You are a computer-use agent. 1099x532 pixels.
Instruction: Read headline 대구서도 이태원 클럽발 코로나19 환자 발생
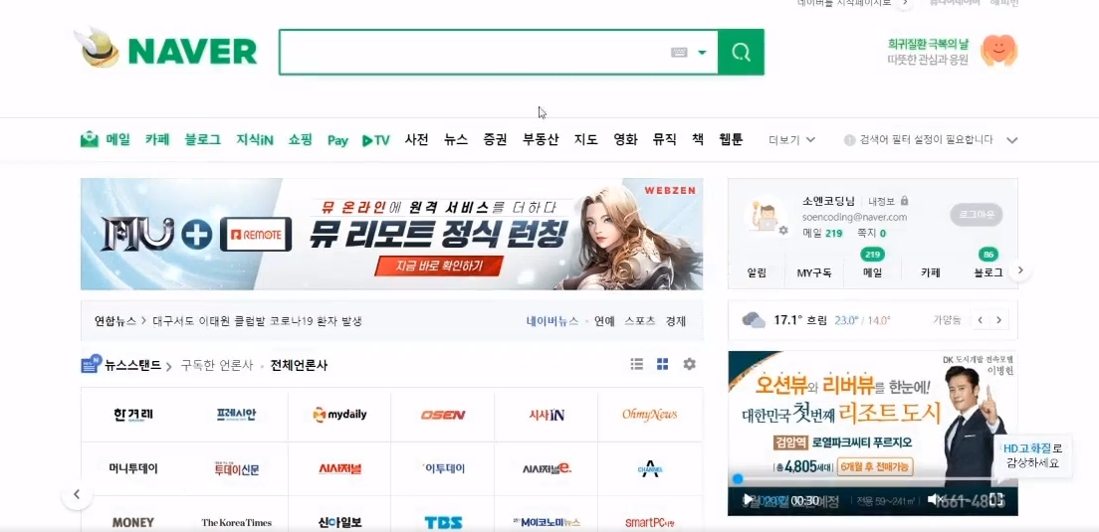click(257, 321)
